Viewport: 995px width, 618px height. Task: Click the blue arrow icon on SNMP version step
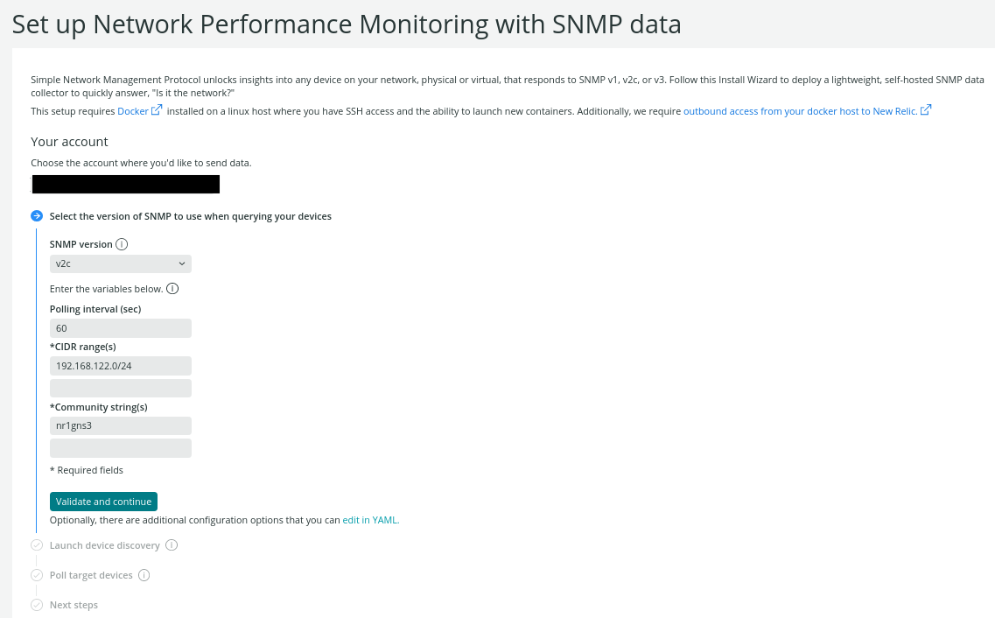point(36,215)
